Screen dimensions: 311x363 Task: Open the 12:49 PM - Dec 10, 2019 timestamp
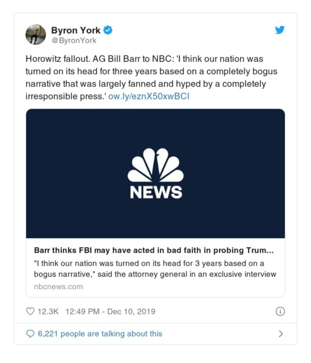pyautogui.click(x=110, y=311)
